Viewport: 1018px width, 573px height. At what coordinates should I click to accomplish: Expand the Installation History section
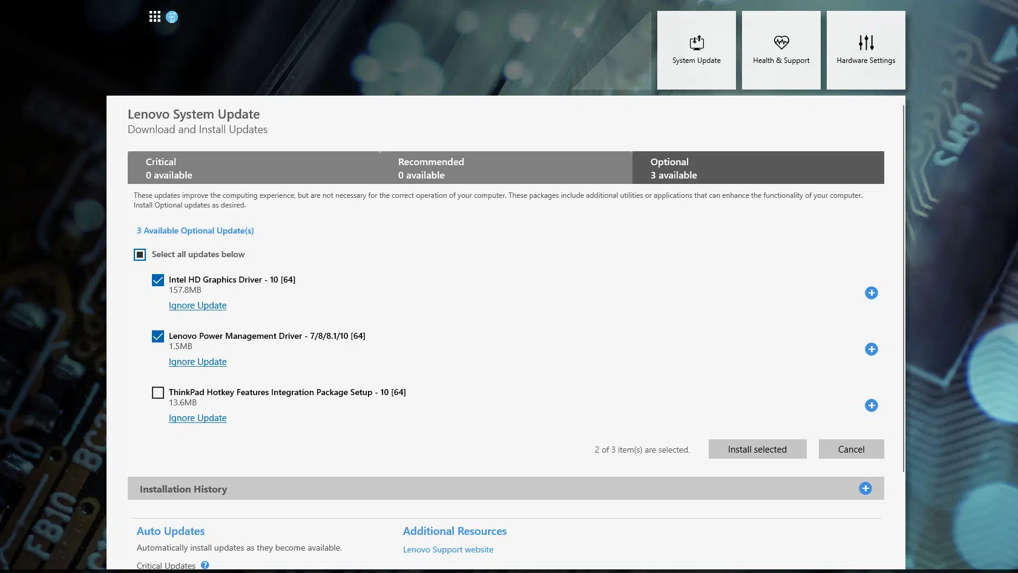click(865, 488)
